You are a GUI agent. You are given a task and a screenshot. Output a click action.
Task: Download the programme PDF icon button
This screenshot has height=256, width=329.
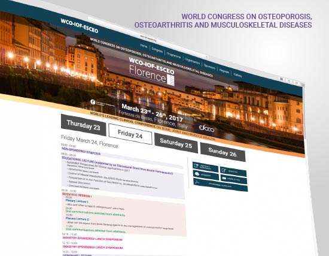[x=220, y=185]
